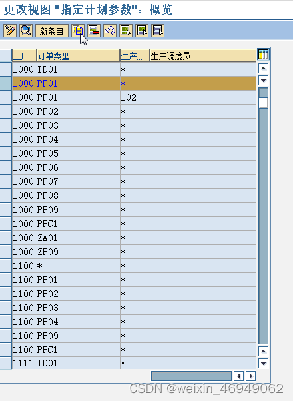This screenshot has width=293, height=401.
Task: Toggle row selector of highlighted 1000 PP01 row
Action: (x=5, y=83)
